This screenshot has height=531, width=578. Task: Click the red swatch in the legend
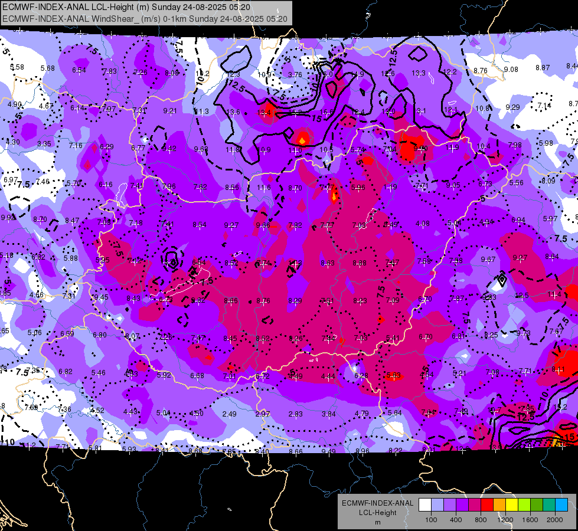(x=487, y=505)
